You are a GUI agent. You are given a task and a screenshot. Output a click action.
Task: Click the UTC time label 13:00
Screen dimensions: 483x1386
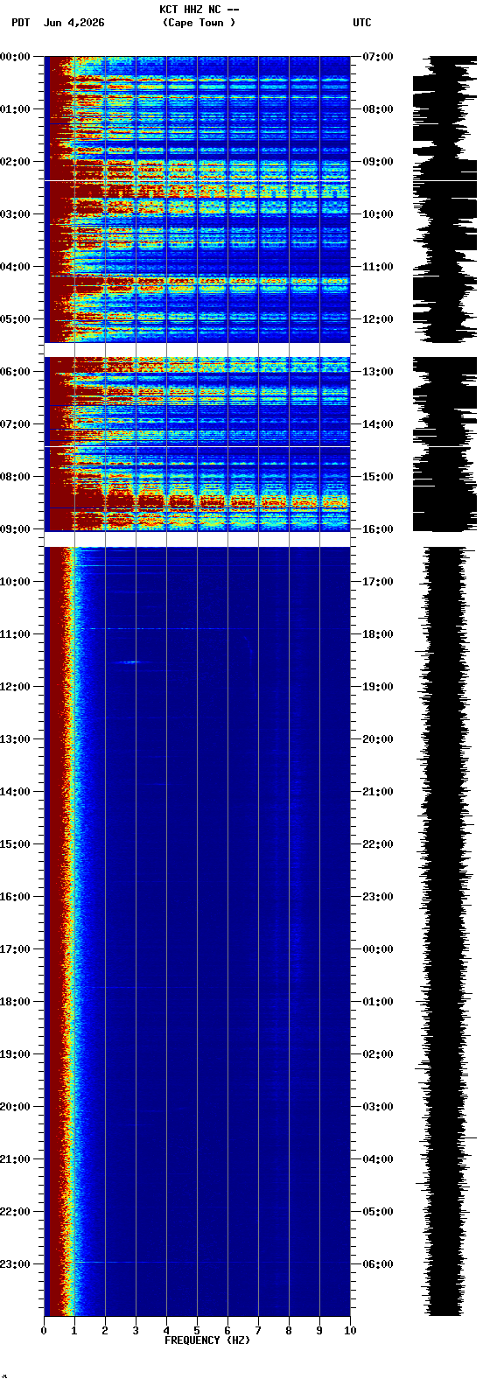(378, 372)
